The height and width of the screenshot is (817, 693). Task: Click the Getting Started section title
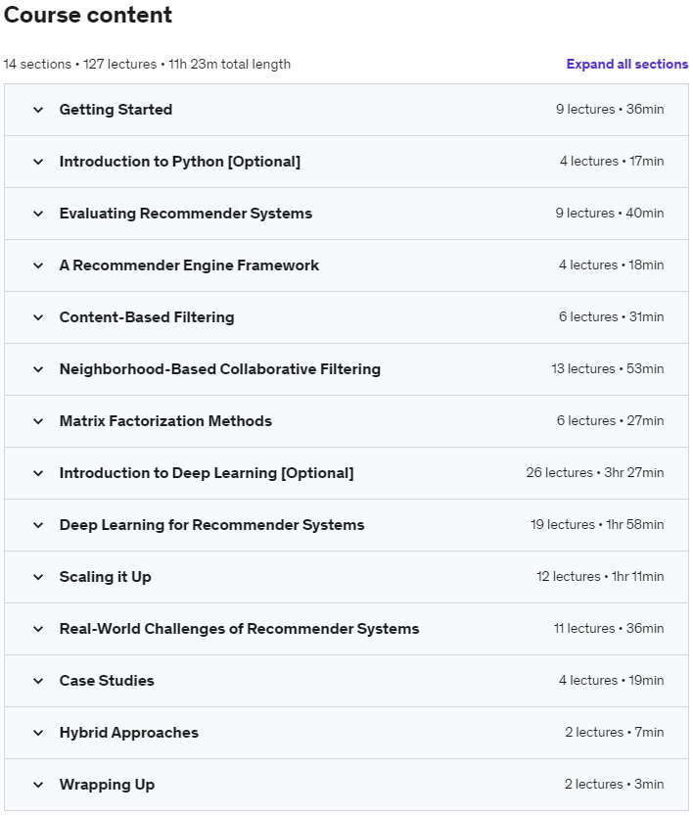[115, 110]
